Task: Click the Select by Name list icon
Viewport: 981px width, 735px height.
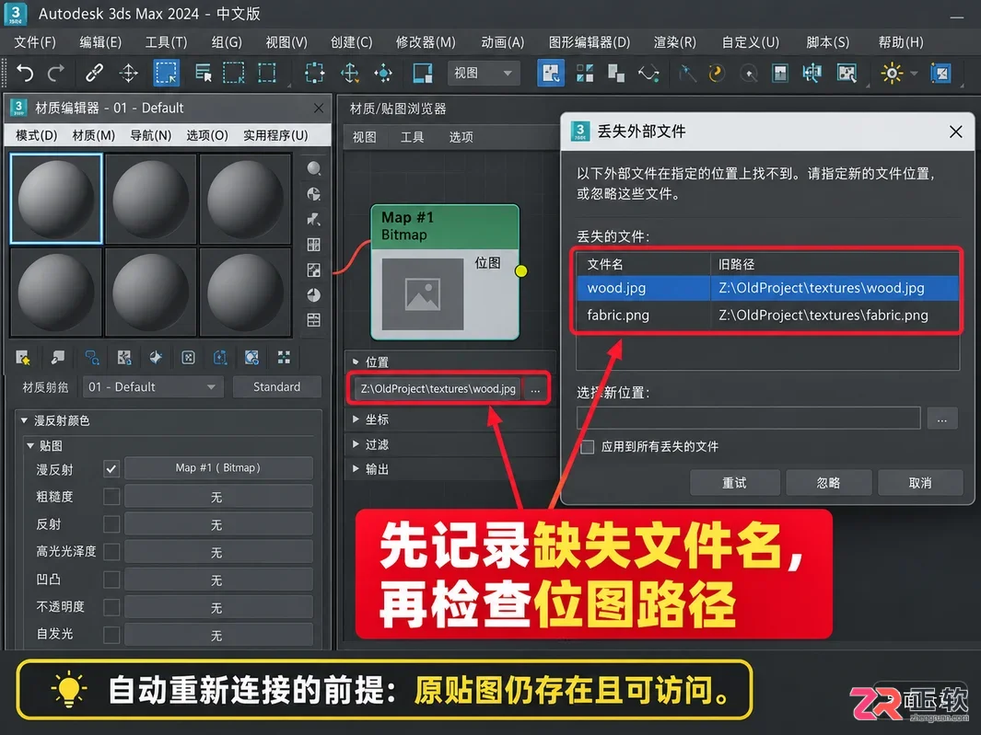Action: (203, 73)
